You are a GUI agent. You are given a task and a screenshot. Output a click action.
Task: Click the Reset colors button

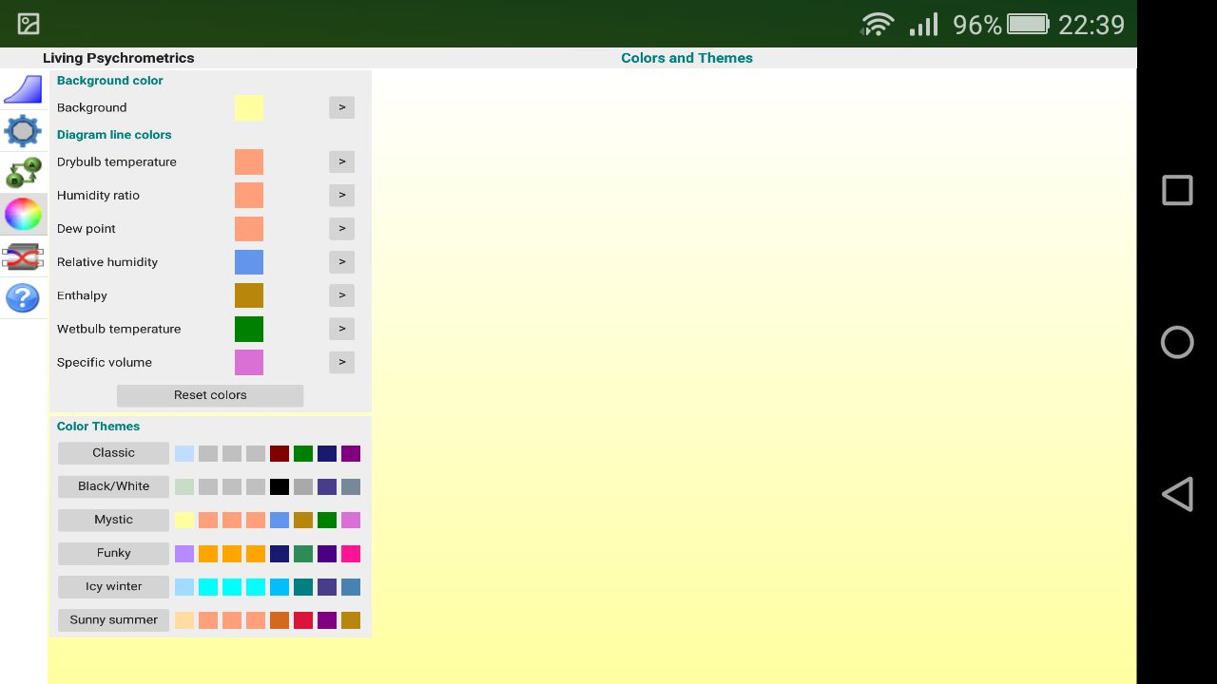click(x=210, y=395)
